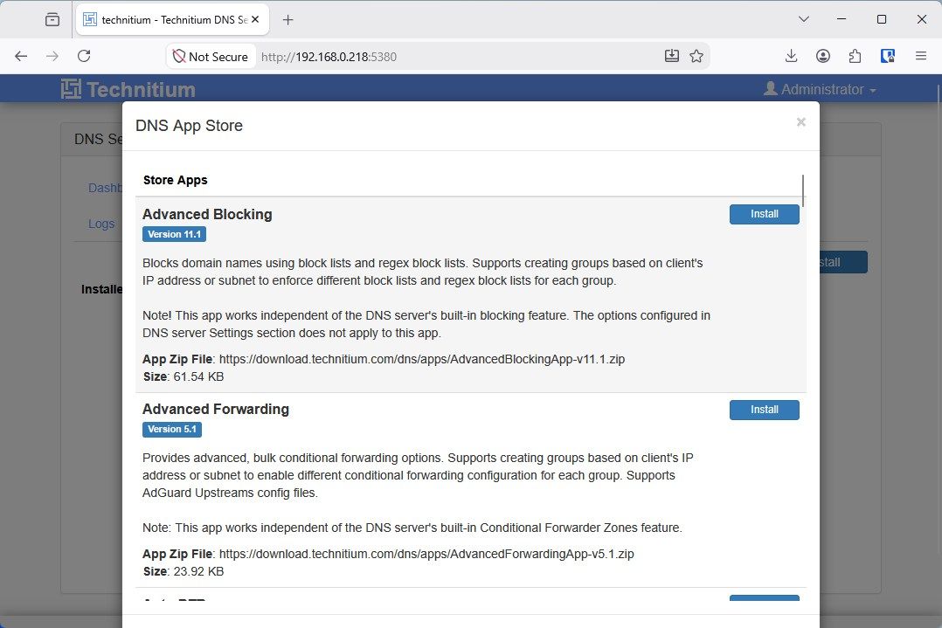Click the Store Apps column header
This screenshot has width=942, height=628.
176,180
